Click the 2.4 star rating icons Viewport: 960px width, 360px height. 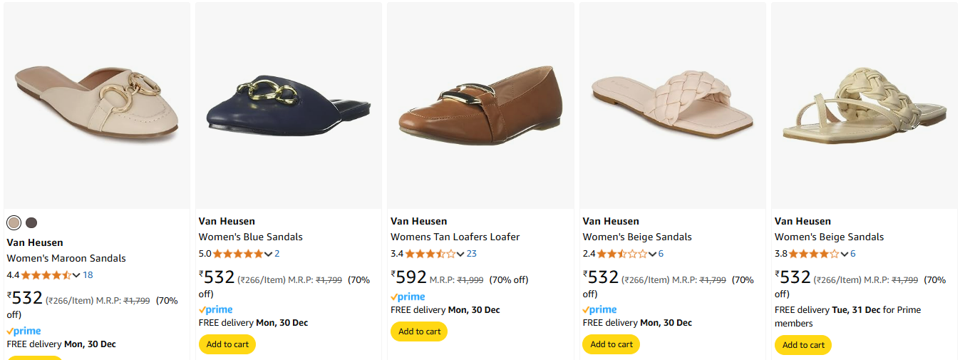pyautogui.click(x=622, y=254)
